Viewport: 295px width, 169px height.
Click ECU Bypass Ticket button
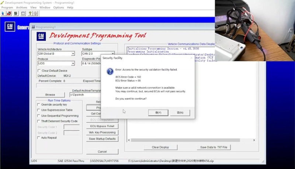(102, 126)
